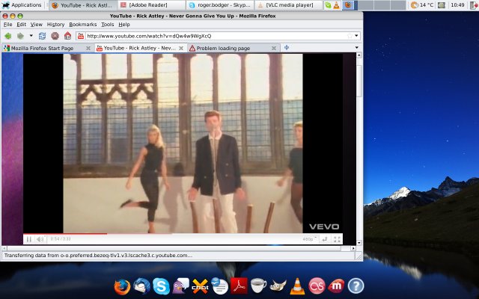Launch Pidgin from the dock
Screen dimensions: 479x299
(x=181, y=286)
